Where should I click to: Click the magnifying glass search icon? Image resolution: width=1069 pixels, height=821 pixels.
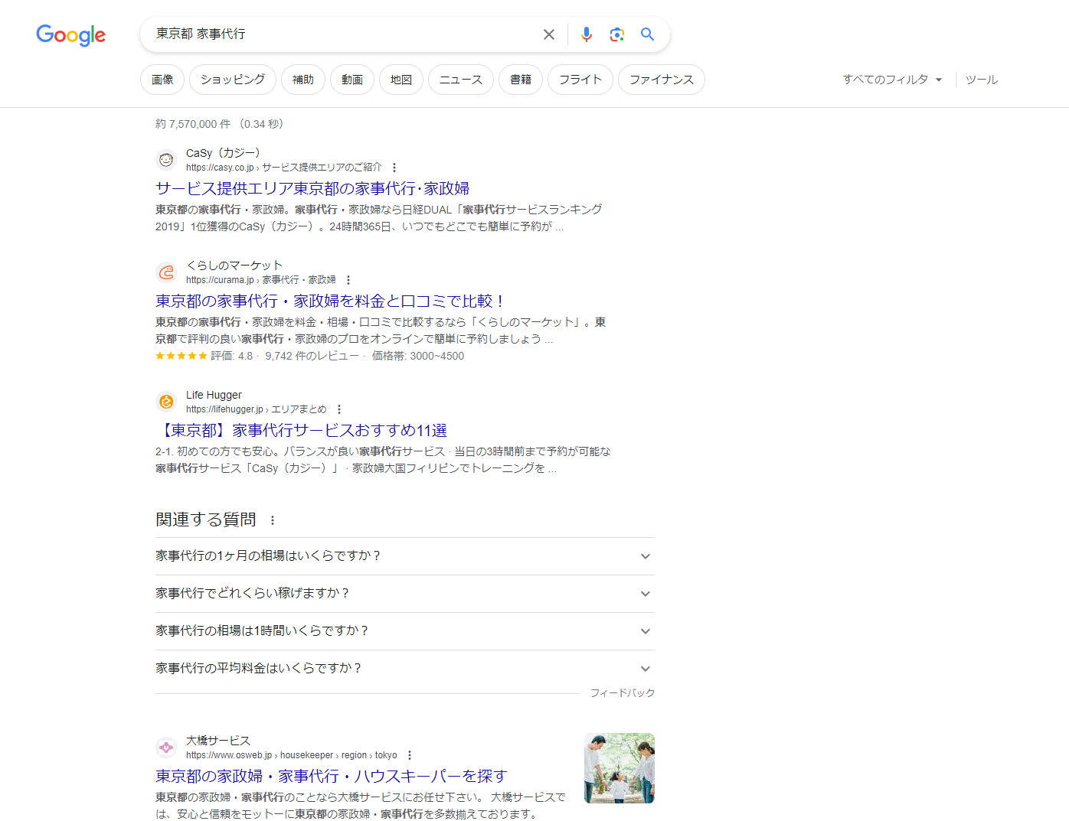click(647, 34)
